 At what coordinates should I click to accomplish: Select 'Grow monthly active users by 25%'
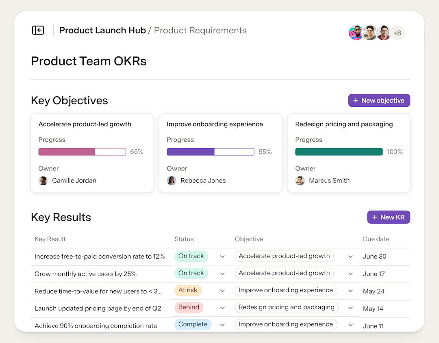(86, 274)
